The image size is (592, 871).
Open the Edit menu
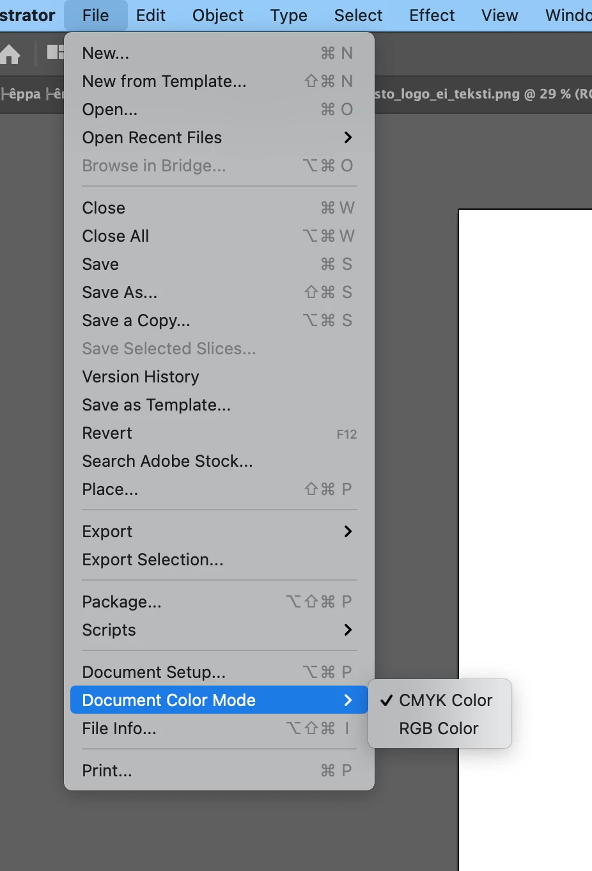point(151,15)
